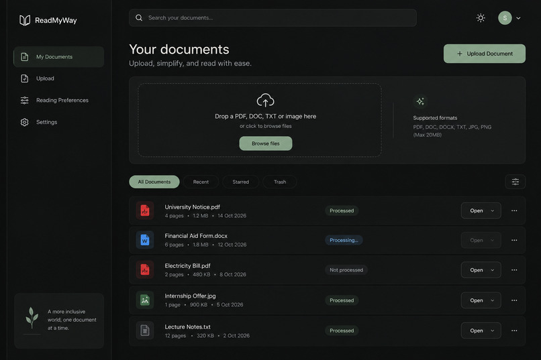Click the Browse files button
This screenshot has height=360, width=541.
[266, 143]
